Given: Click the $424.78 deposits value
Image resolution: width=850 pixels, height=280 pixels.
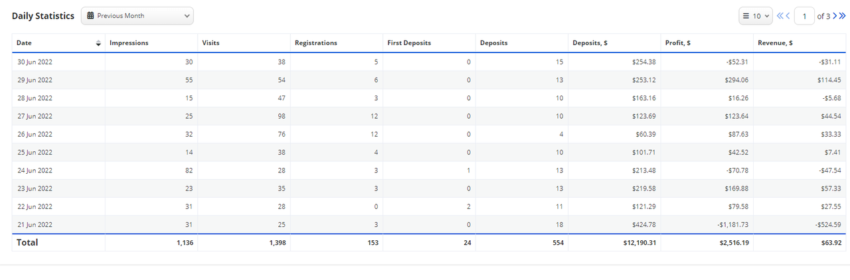Looking at the screenshot, I should point(644,224).
